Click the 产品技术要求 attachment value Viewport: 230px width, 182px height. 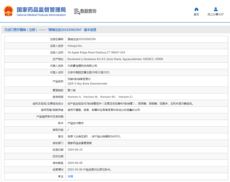(75, 123)
